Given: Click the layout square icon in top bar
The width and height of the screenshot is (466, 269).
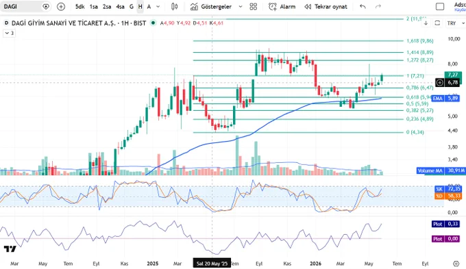Looking at the screenshot, I should pos(440,7).
